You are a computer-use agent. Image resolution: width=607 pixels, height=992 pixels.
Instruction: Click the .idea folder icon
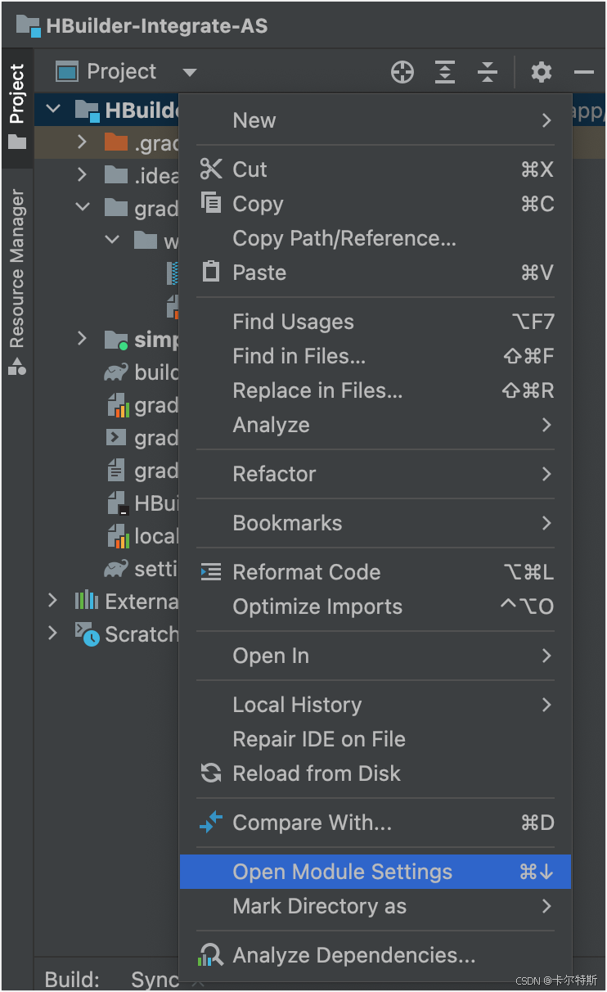pos(117,175)
